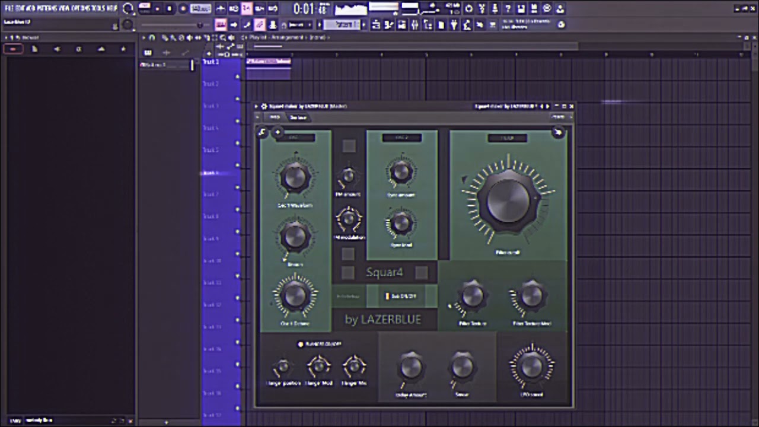Click the Detune knob
759x427 pixels.
click(295, 237)
